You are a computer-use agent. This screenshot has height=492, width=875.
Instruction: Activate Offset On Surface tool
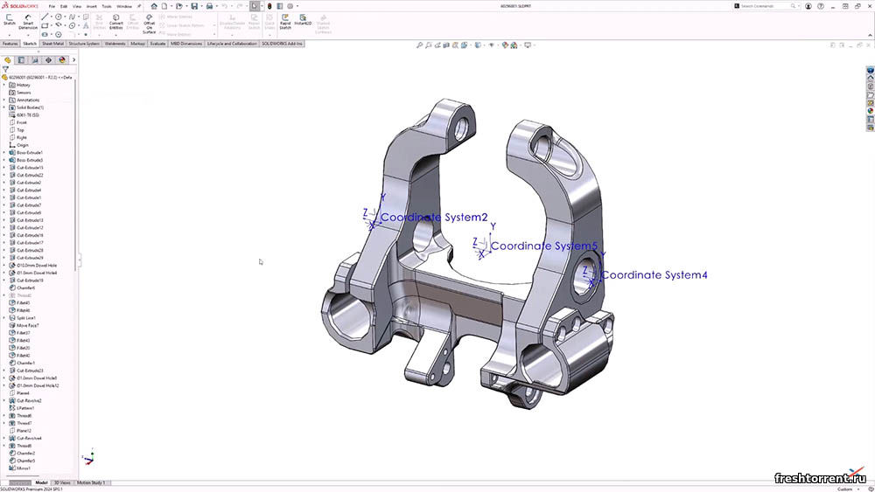[x=150, y=22]
